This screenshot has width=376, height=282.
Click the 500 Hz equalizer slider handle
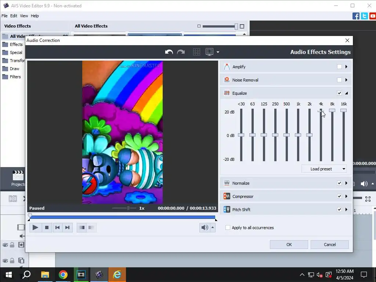(x=286, y=135)
